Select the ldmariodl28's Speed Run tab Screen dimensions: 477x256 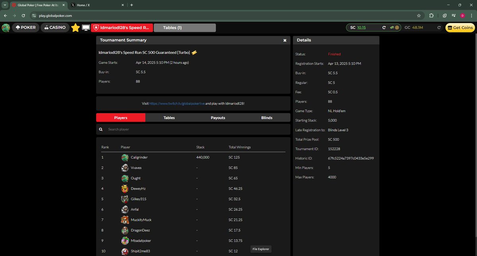point(122,28)
